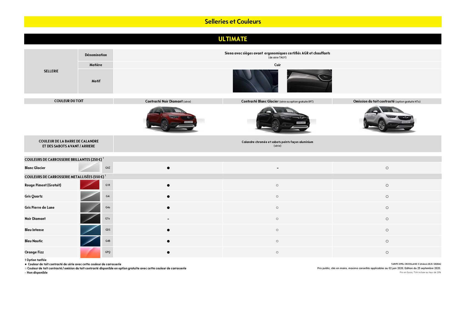The width and height of the screenshot is (466, 330).
Task: Click the 'Selleries et Couleurs' yellow header
Action: click(233, 21)
